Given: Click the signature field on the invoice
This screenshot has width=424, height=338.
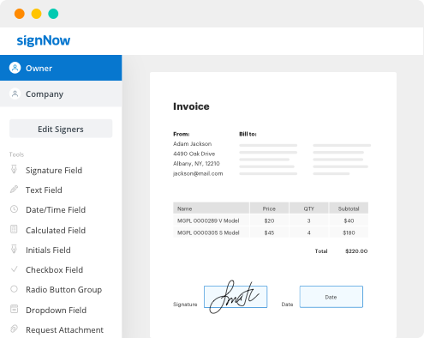Looking at the screenshot, I should (236, 297).
